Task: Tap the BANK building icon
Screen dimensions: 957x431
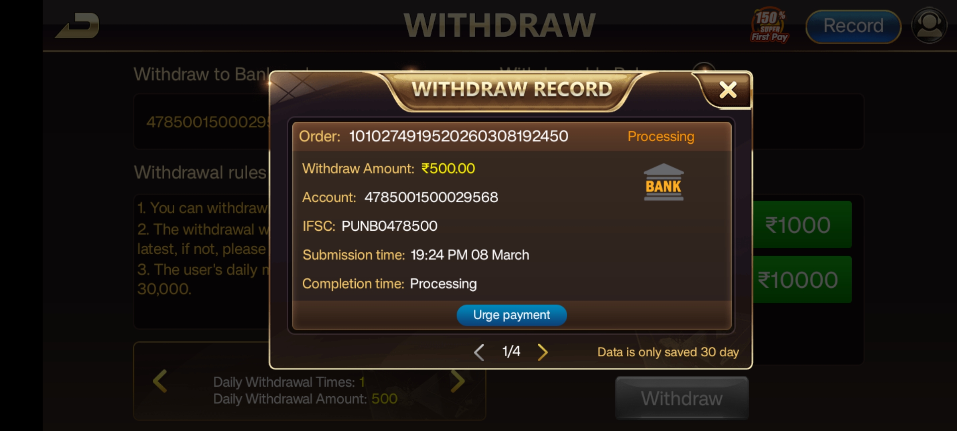Action: point(664,182)
